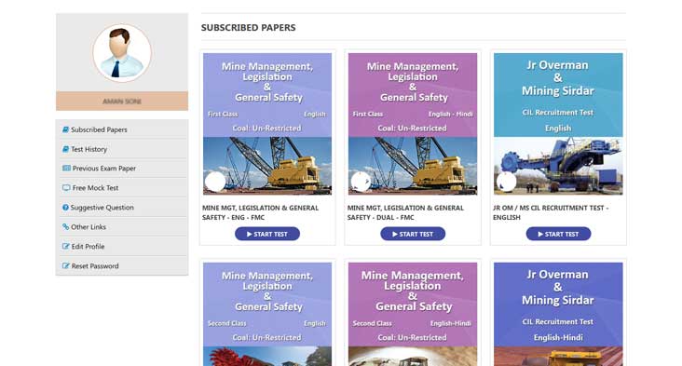This screenshot has height=366, width=682.
Task: Start test for Mine Mgt ENG FMC
Action: (267, 234)
